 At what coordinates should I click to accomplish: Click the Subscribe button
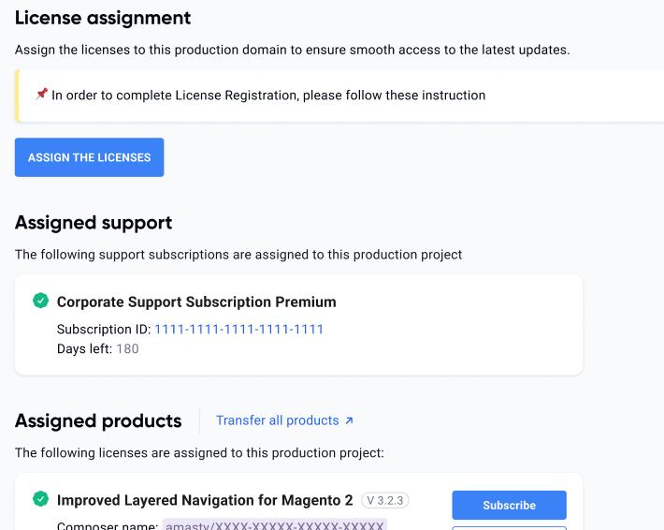click(509, 505)
